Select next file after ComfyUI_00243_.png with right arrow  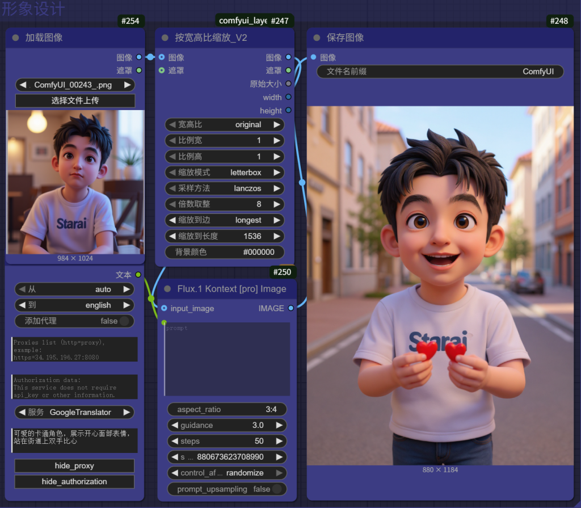(x=128, y=85)
